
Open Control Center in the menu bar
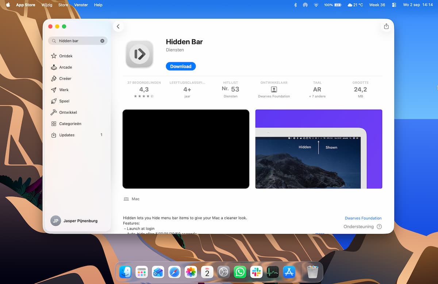pos(394,5)
